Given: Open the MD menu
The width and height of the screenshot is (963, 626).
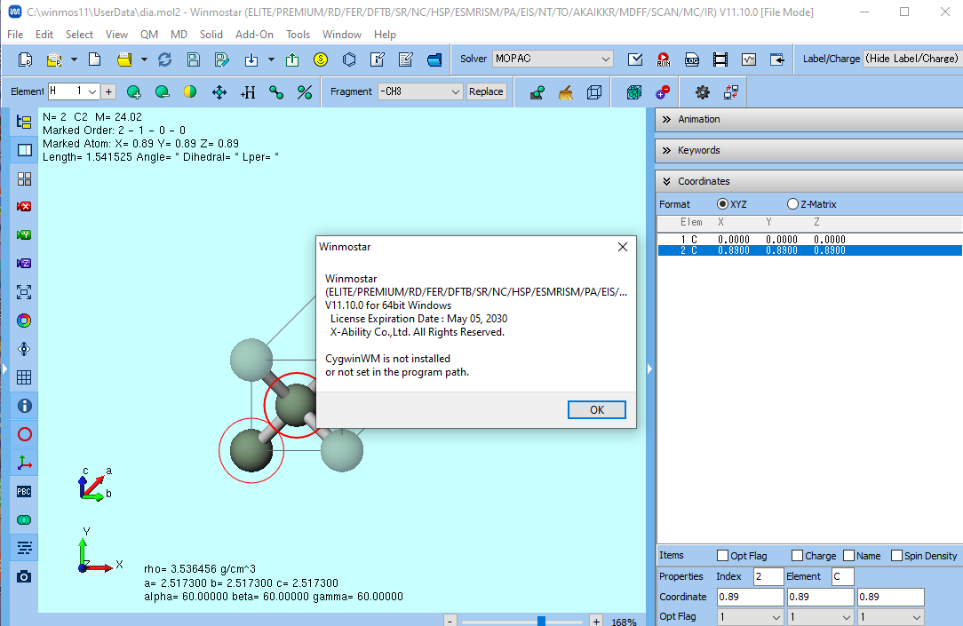Looking at the screenshot, I should point(179,35).
